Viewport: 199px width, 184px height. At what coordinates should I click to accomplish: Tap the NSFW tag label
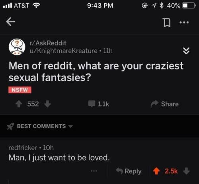tap(20, 90)
